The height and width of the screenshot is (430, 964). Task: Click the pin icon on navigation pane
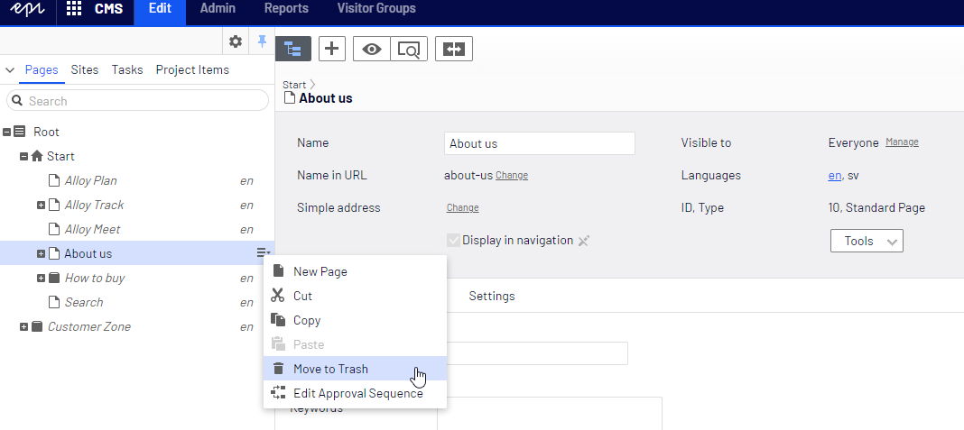click(262, 41)
